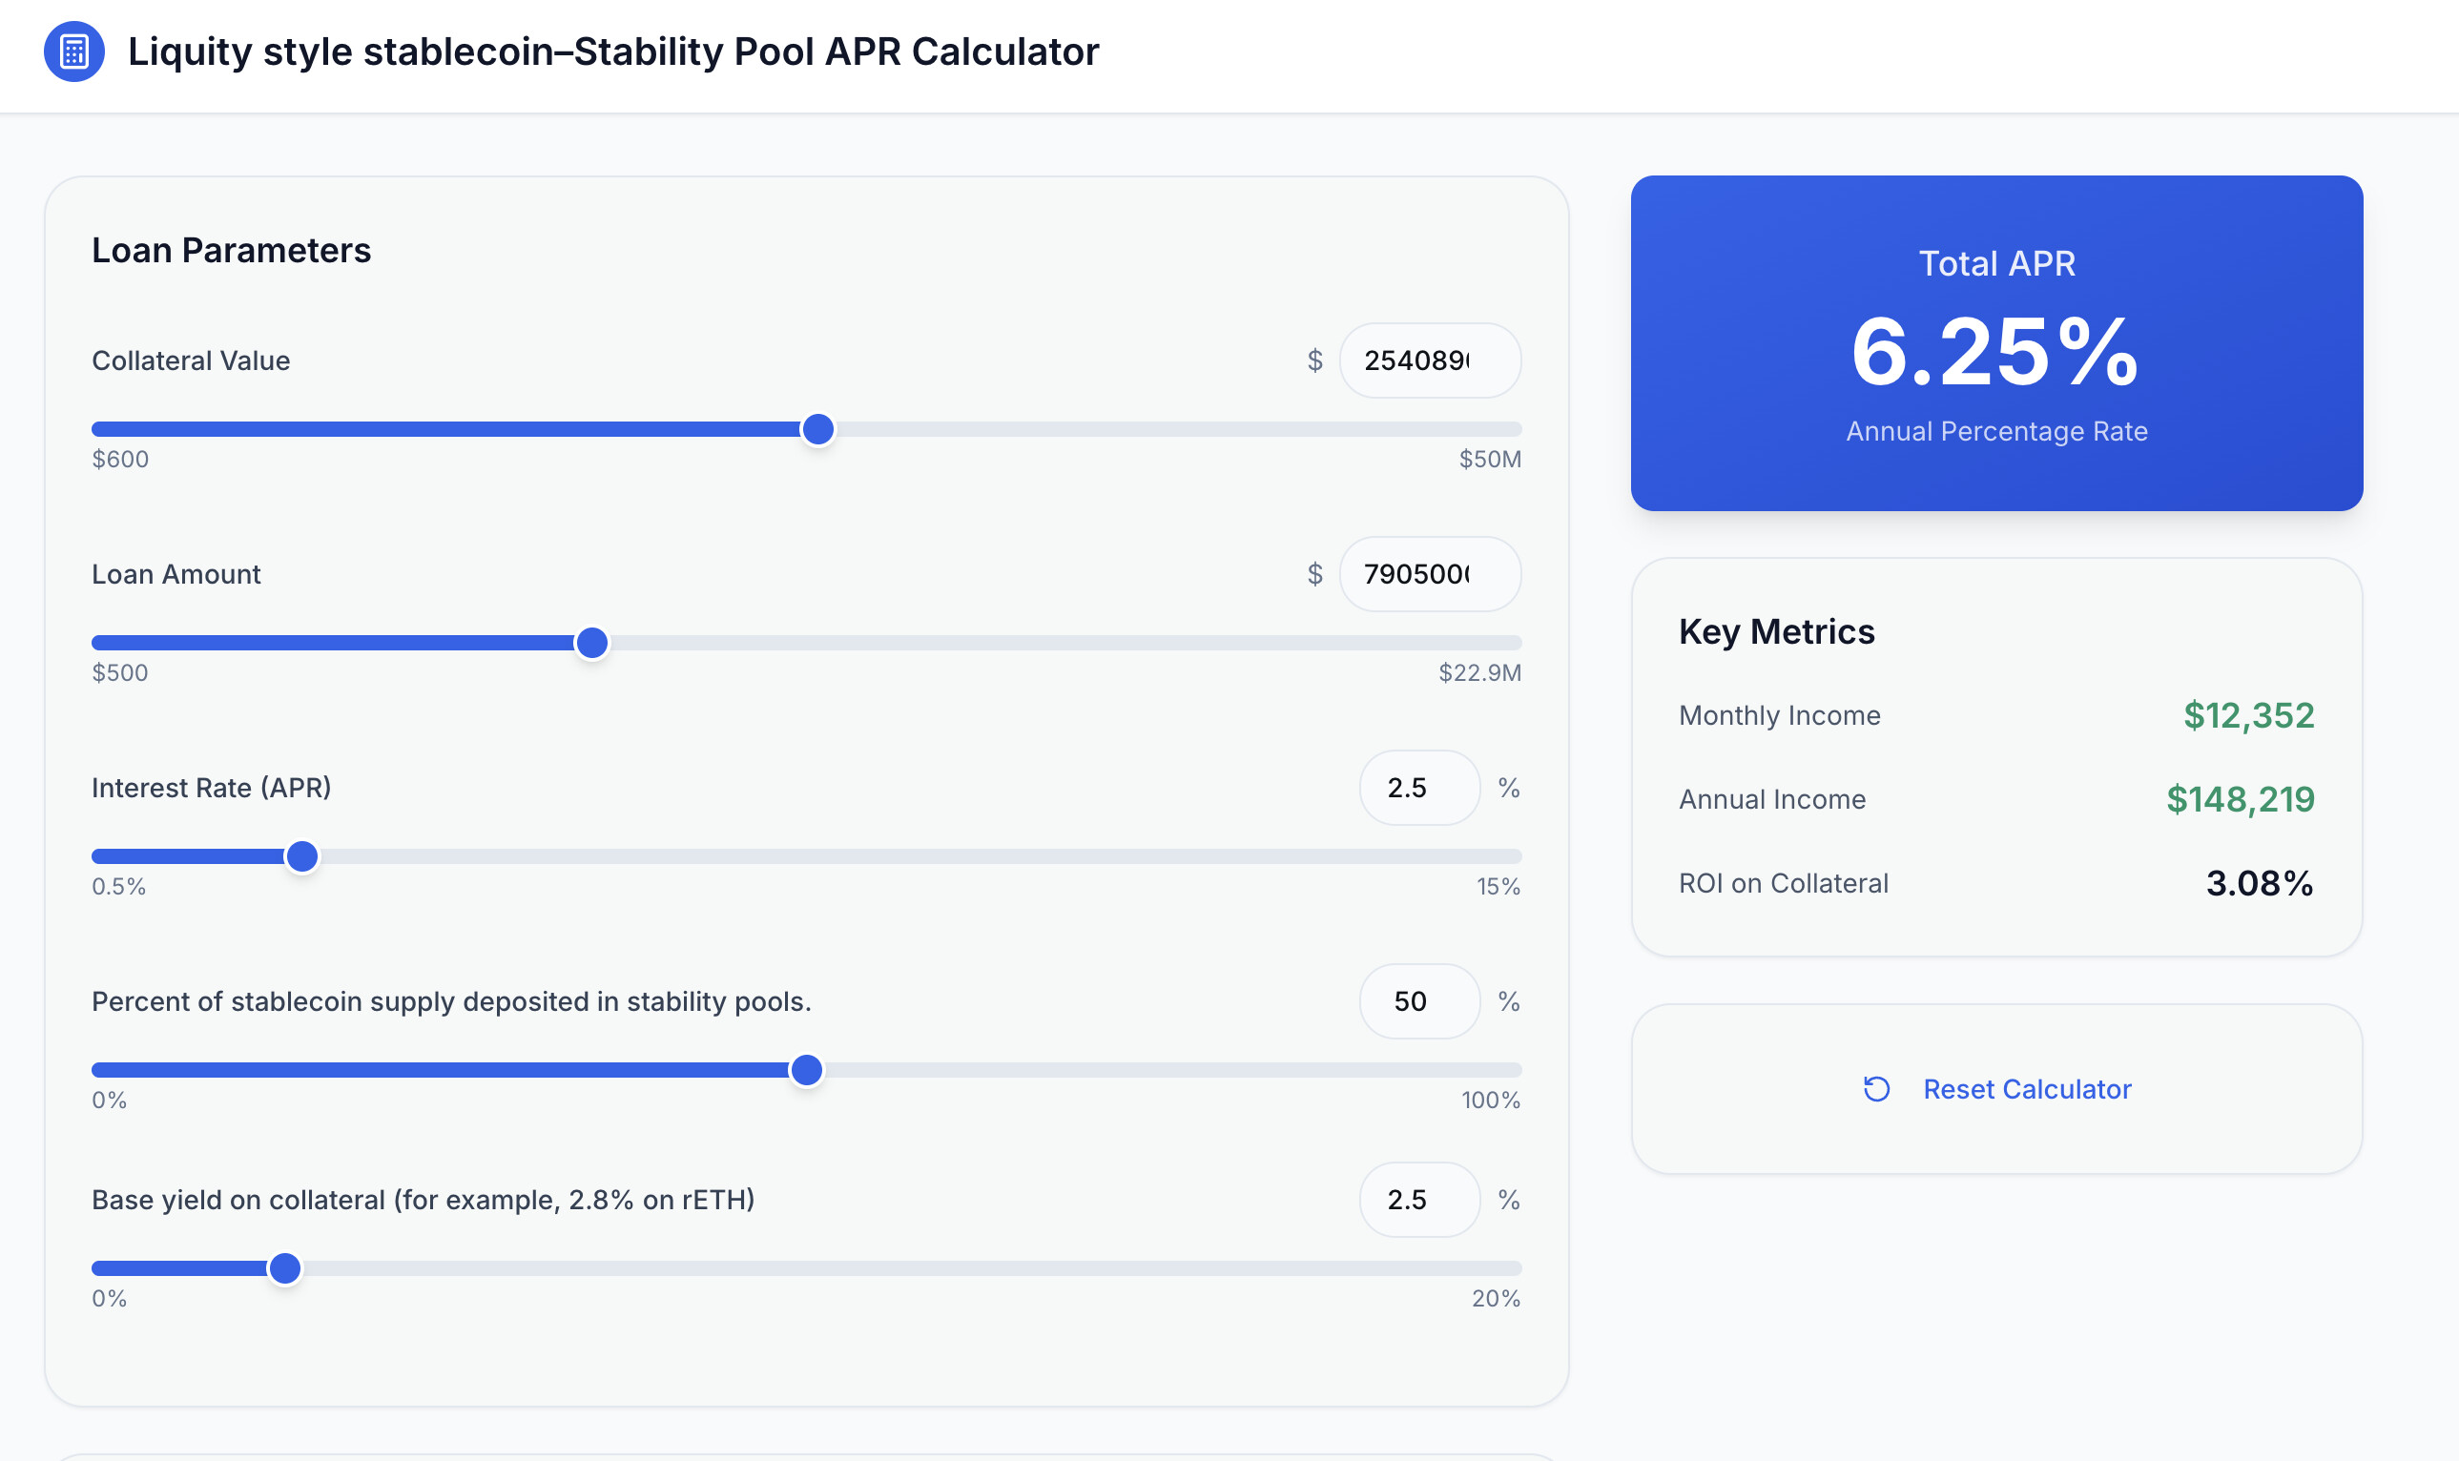Edit the stability pool percent input box
Image resolution: width=2459 pixels, height=1461 pixels.
click(1419, 1001)
